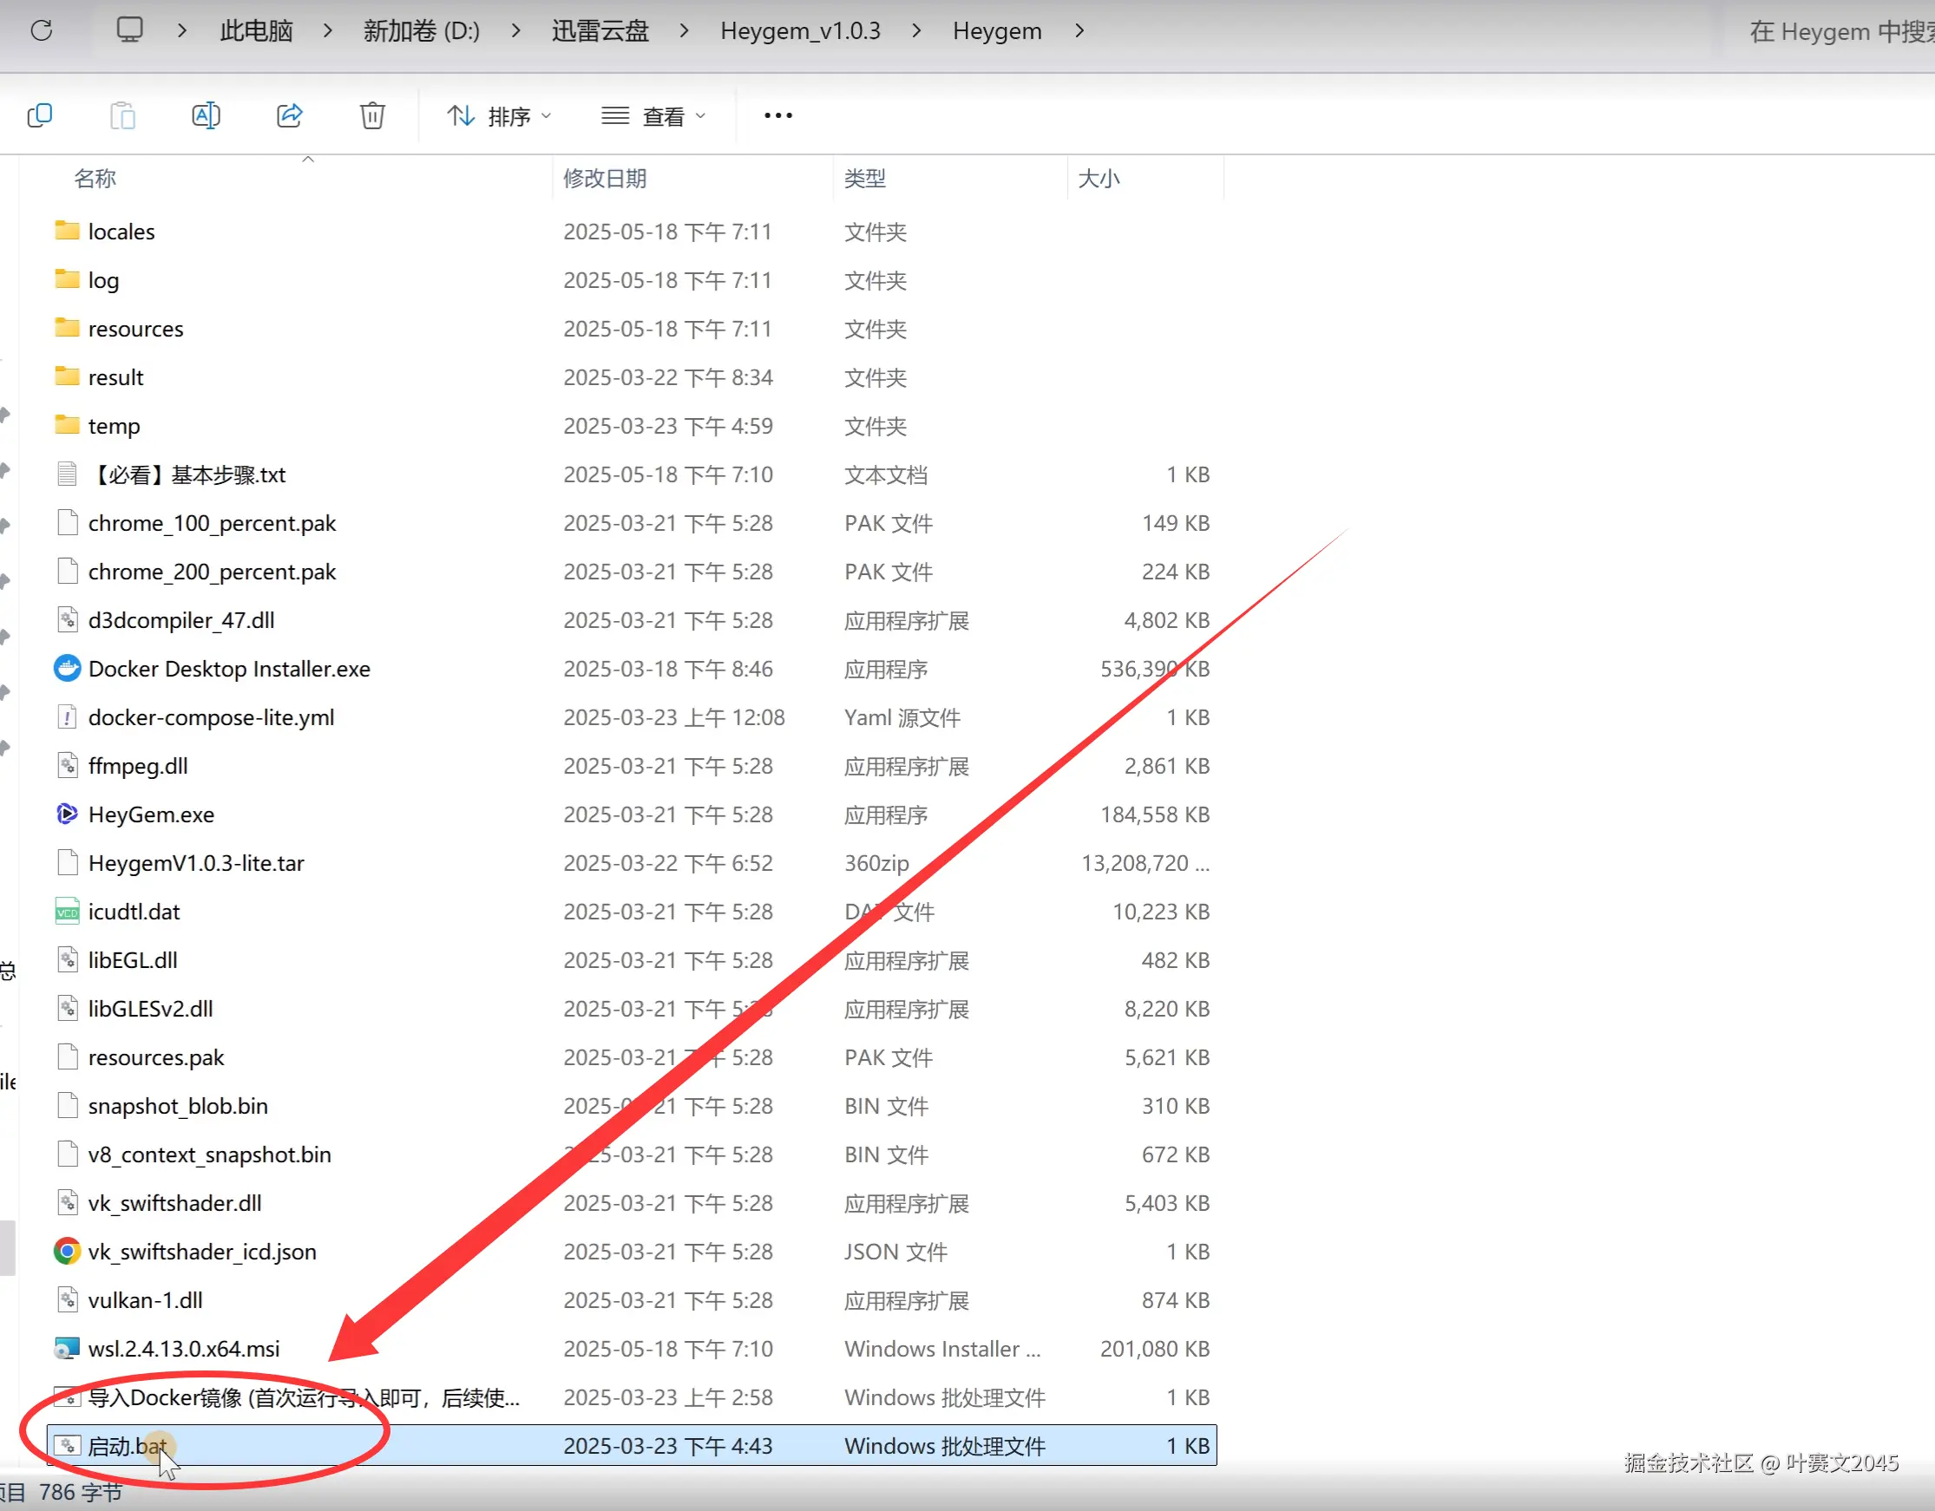Open the 排序 sort dropdown
The height and width of the screenshot is (1511, 1935).
(499, 116)
